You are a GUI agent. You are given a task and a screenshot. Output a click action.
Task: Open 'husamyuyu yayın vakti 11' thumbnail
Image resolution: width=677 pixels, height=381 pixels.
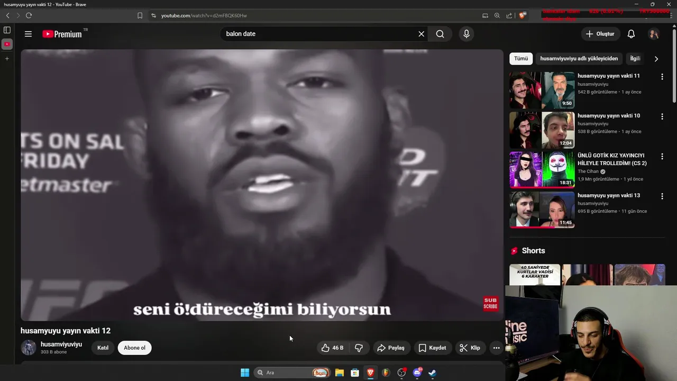(x=542, y=90)
